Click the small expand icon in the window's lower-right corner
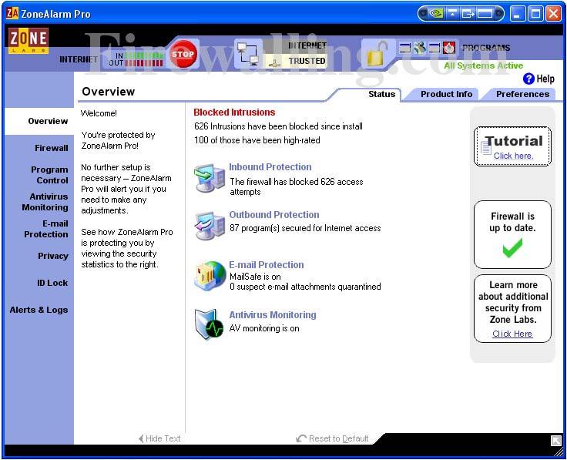Image resolution: width=567 pixels, height=460 pixels. click(x=555, y=441)
